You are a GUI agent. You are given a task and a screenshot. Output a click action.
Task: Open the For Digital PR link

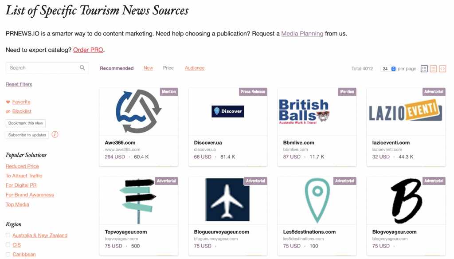click(x=21, y=185)
